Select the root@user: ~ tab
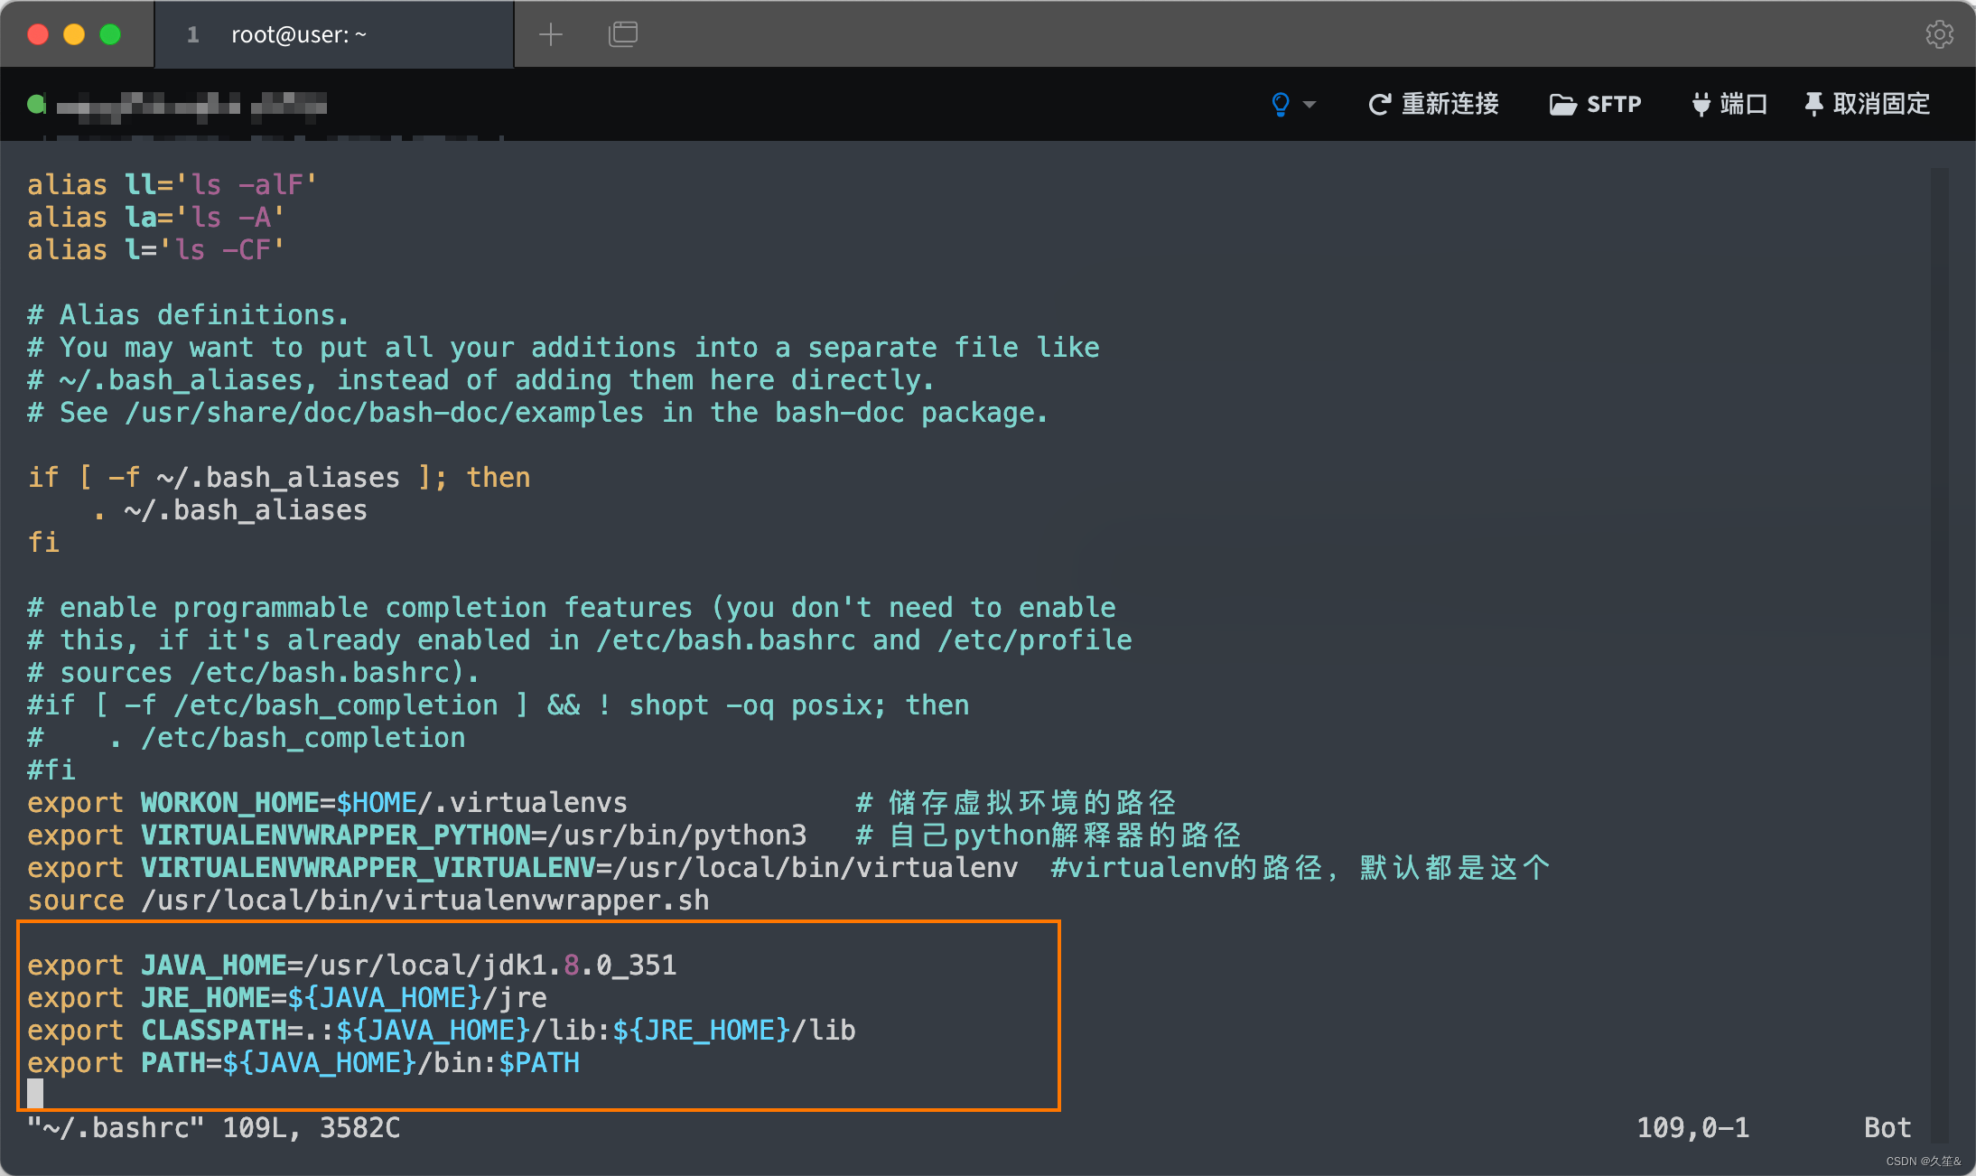1976x1176 pixels. 334,34
